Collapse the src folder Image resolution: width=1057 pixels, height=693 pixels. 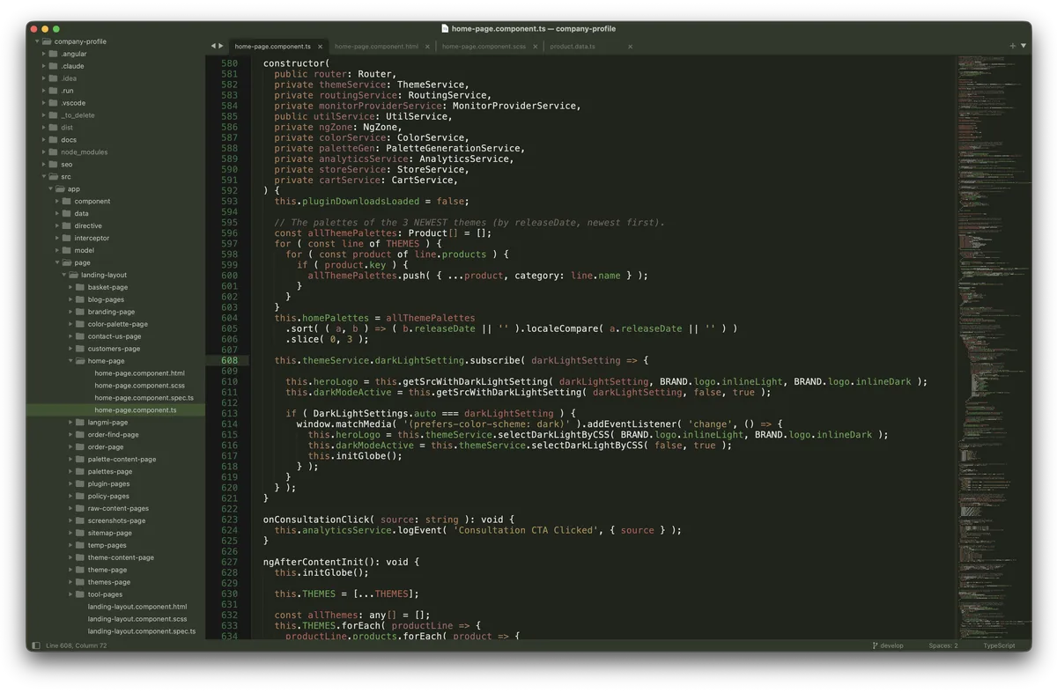pos(43,177)
